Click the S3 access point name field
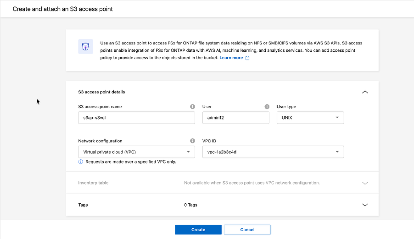The height and width of the screenshot is (239, 414). 136,118
